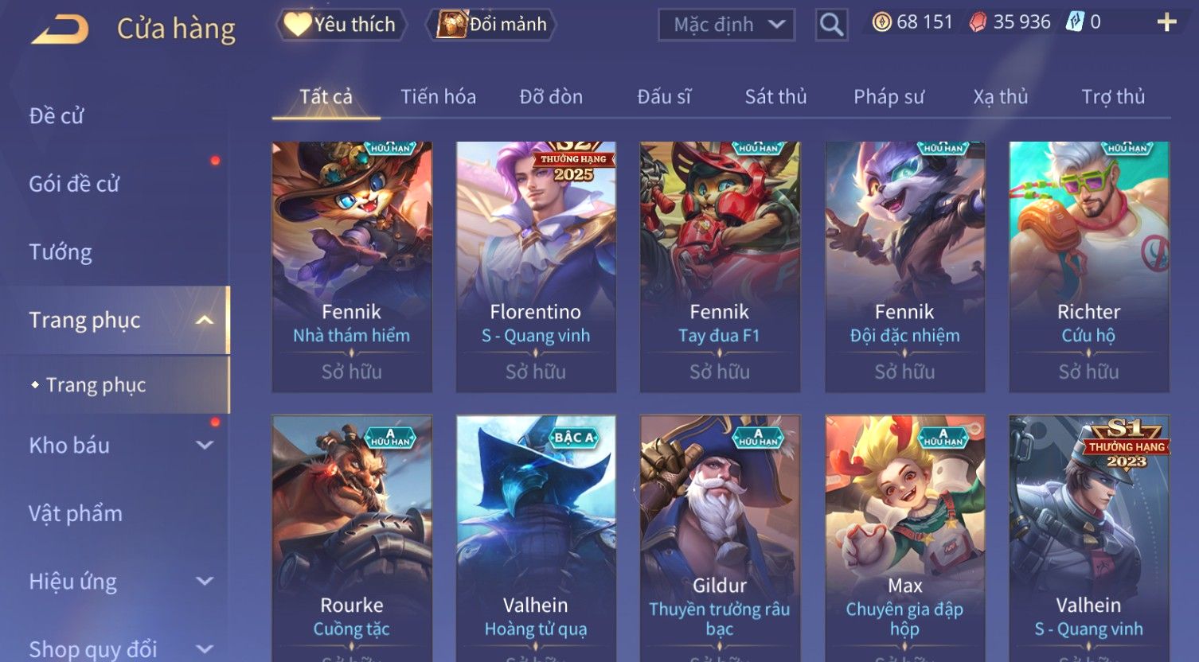Open Tướng in the sidebar
This screenshot has width=1199, height=662.
[x=61, y=252]
